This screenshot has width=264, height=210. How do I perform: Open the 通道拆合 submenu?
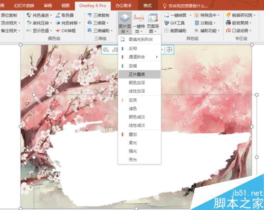139,57
